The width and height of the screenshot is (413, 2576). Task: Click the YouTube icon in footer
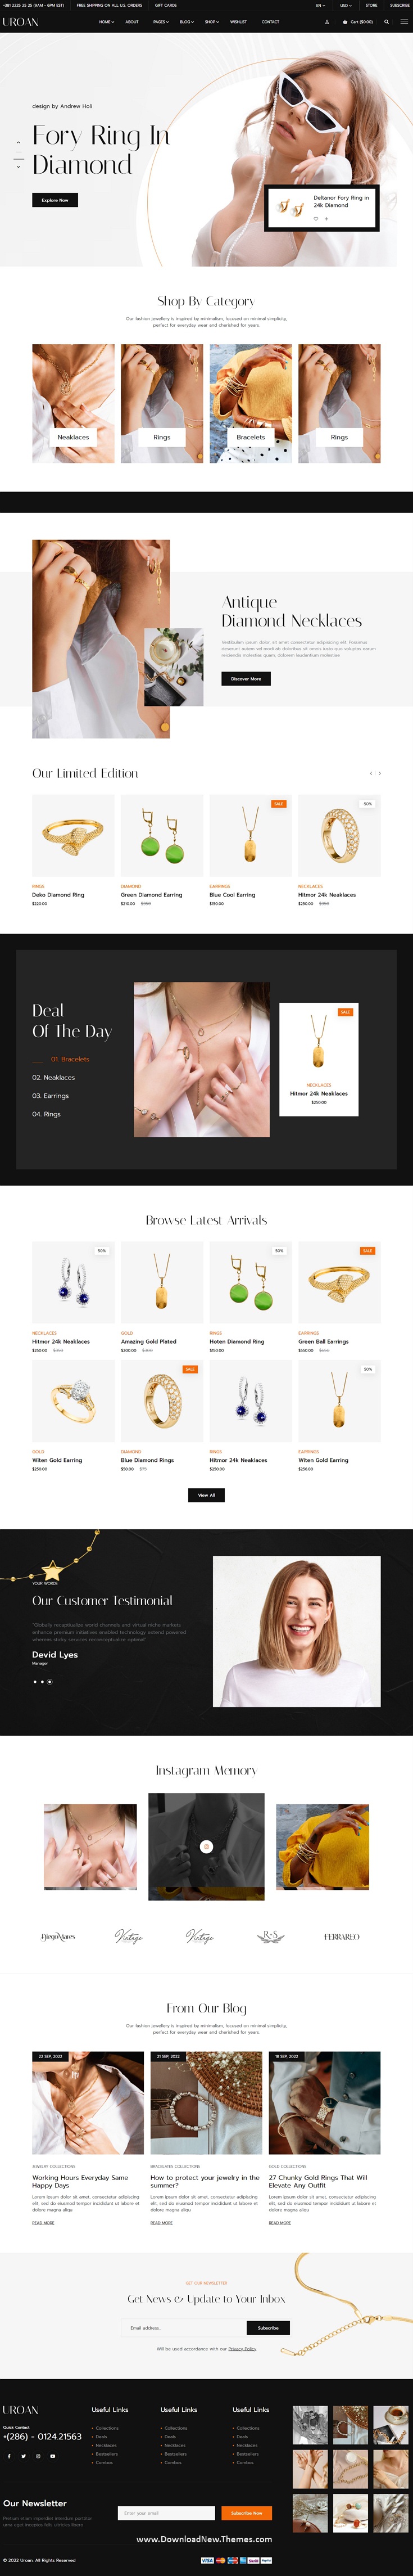click(53, 2455)
